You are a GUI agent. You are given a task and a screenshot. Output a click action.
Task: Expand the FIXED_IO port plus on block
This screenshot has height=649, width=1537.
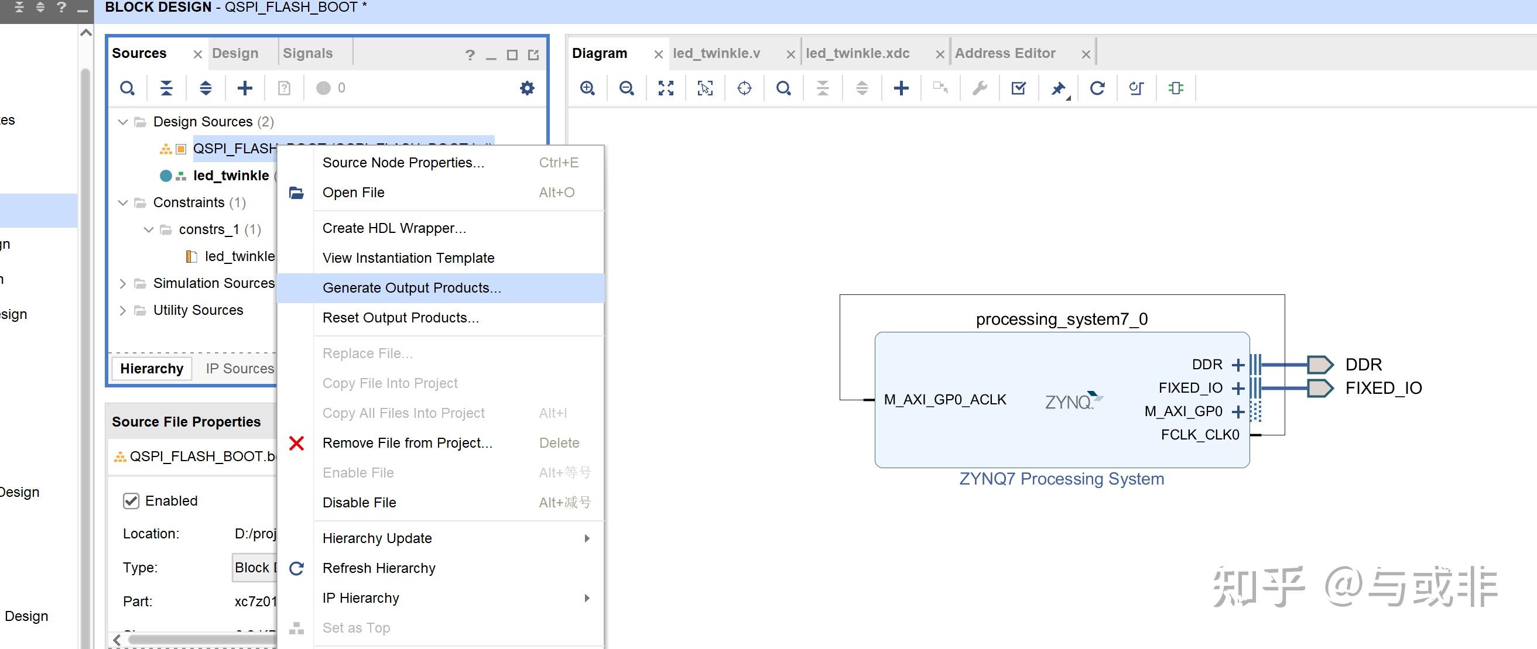pos(1238,389)
